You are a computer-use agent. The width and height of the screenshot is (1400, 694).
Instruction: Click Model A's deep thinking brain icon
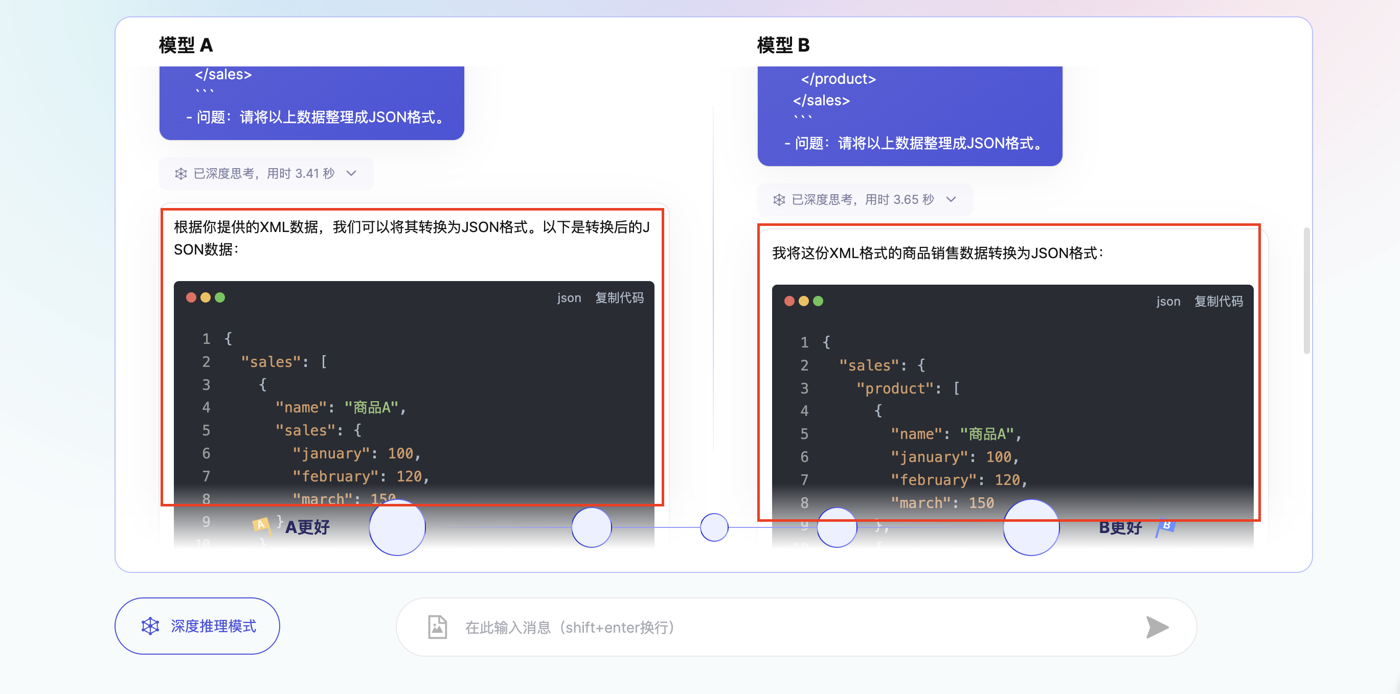click(181, 174)
